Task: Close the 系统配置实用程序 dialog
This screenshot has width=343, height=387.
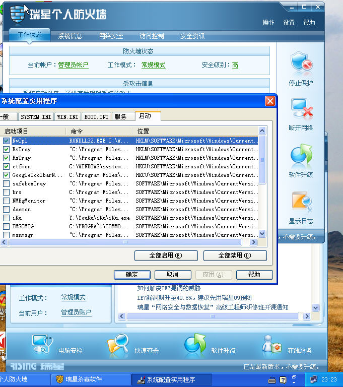Action: coord(270,101)
